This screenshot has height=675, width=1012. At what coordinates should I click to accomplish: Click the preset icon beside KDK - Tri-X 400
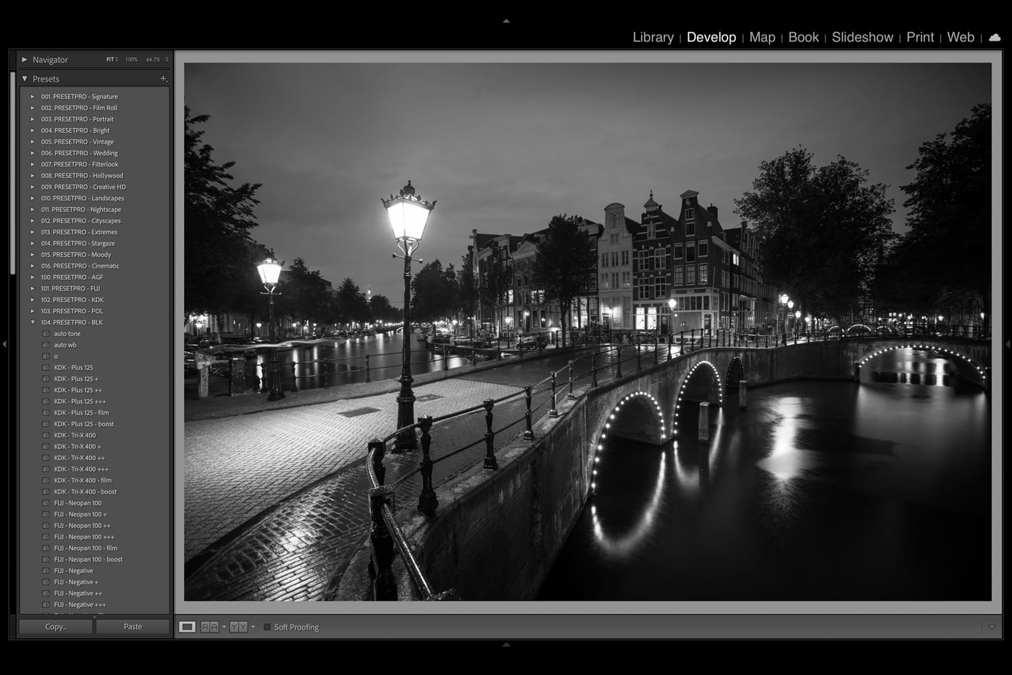46,436
